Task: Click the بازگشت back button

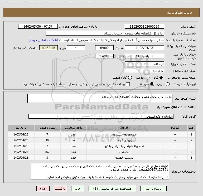Action: (x=60, y=189)
